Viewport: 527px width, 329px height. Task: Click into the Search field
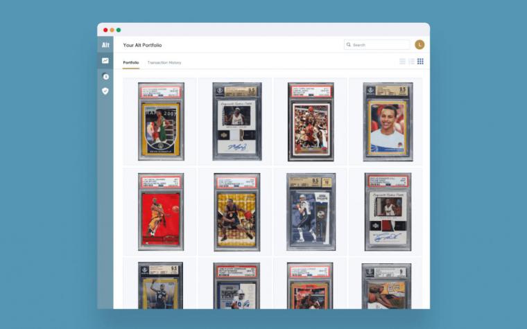point(377,44)
